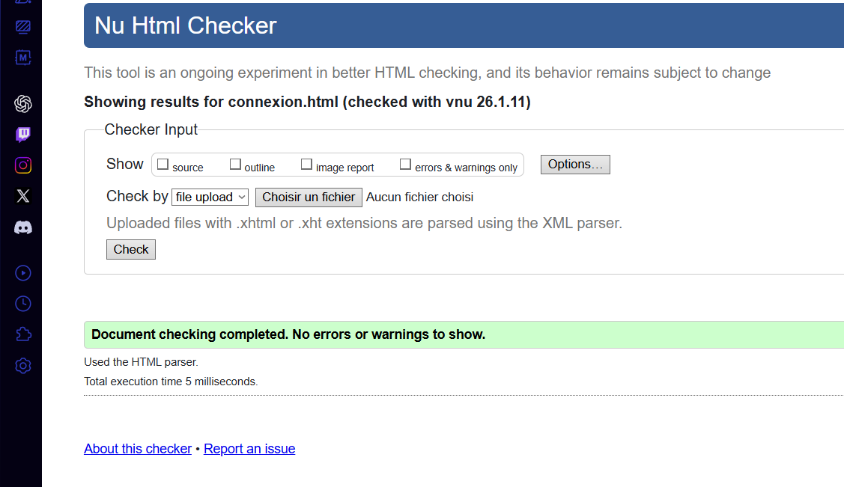844x487 pixels.
Task: Open the player icon in sidebar
Action: pyautogui.click(x=23, y=273)
